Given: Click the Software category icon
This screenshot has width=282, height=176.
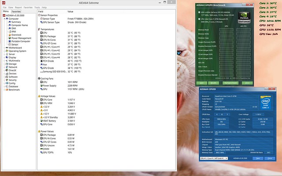Looking at the screenshot, I should tap(7, 77).
